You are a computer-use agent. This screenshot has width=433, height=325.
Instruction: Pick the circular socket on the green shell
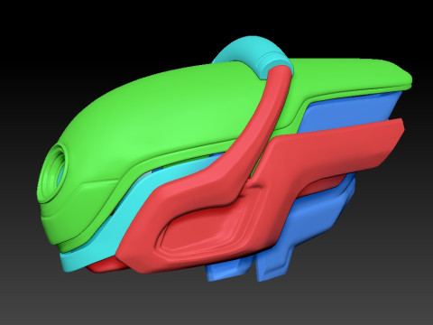coord(52,172)
